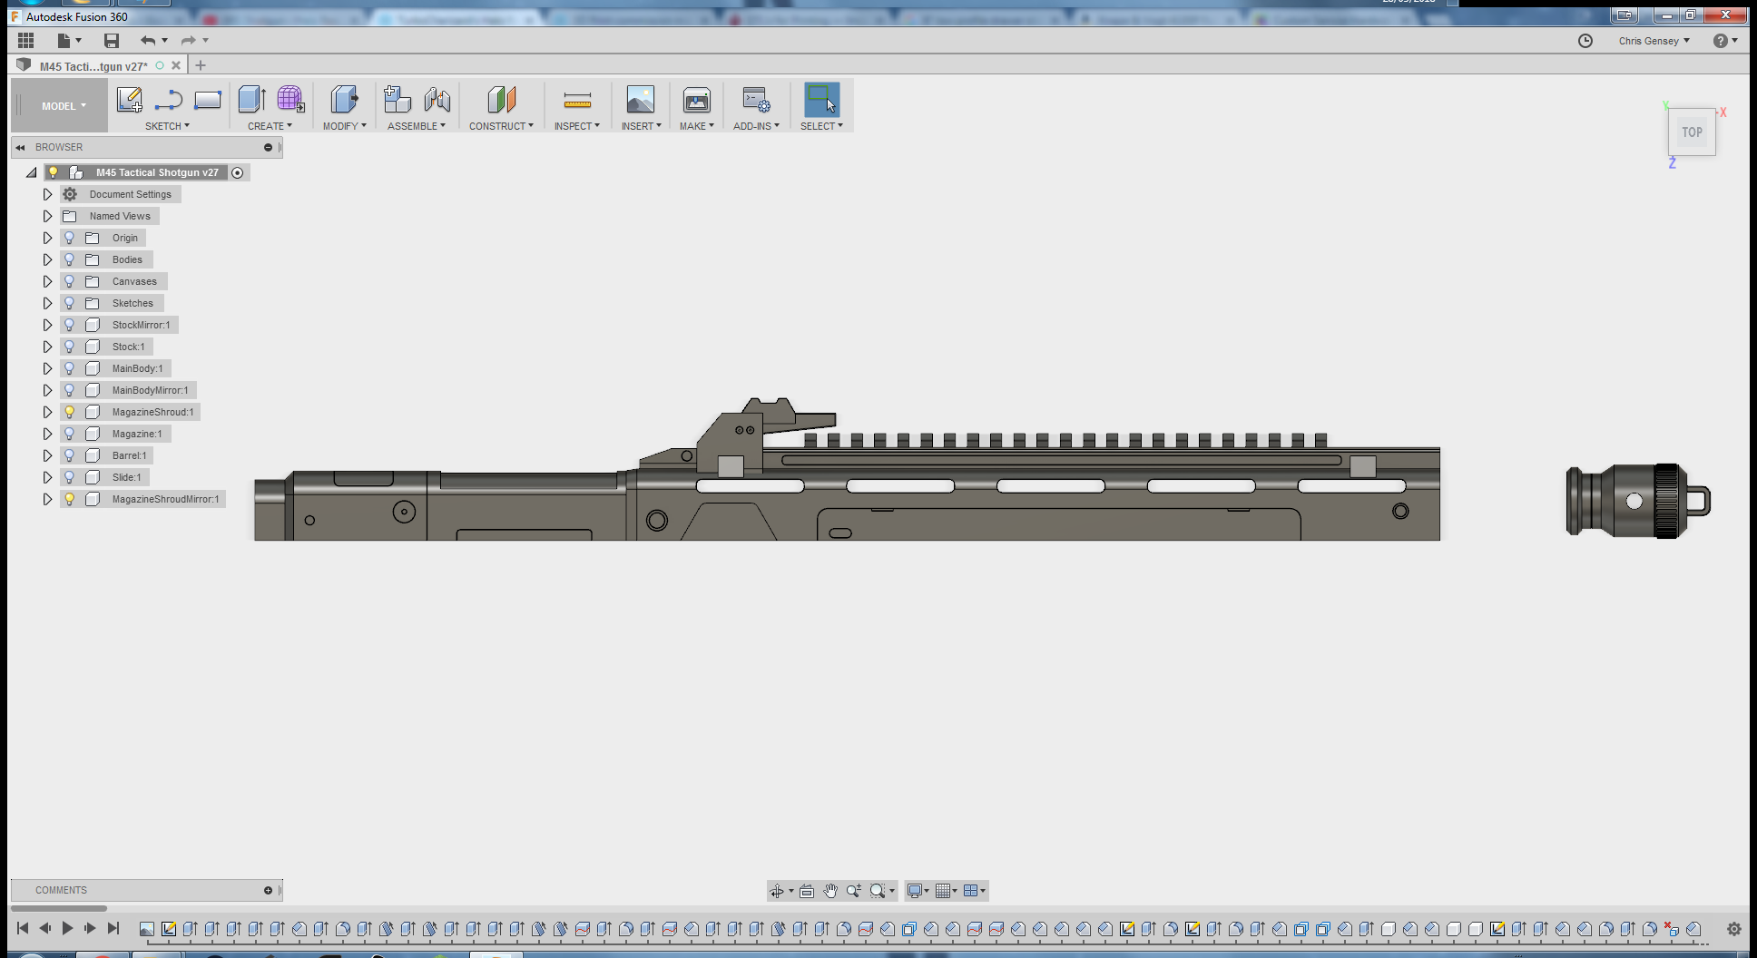Select the Pan hand tool
The height and width of the screenshot is (958, 1757).
tap(830, 891)
